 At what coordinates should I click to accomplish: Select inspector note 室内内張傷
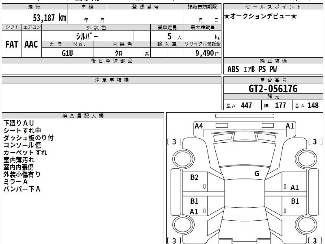[x=19, y=167]
